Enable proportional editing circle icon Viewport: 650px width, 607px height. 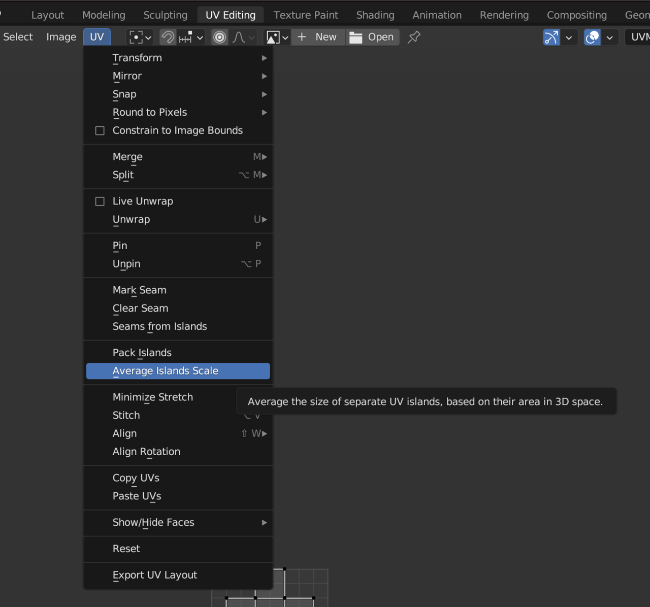pos(219,37)
